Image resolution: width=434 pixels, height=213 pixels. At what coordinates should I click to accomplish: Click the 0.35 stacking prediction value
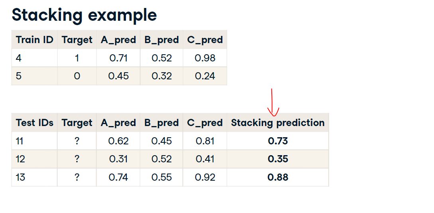coord(278,159)
